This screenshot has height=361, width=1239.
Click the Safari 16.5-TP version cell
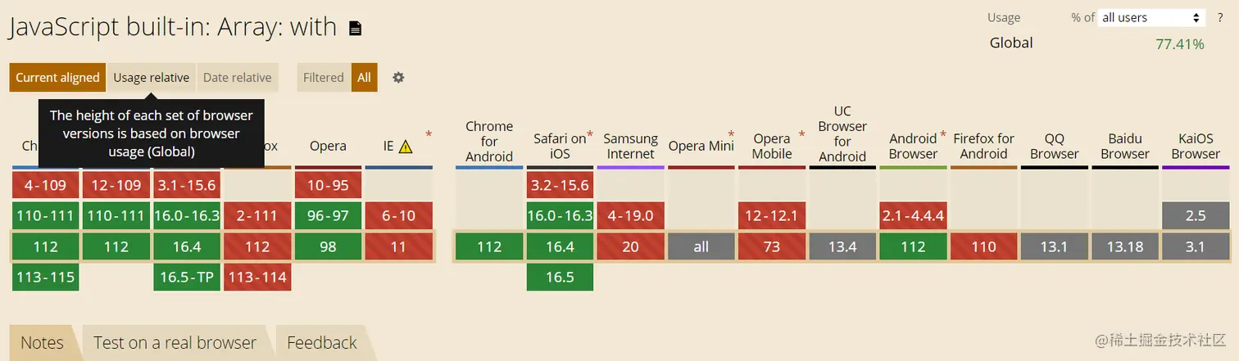click(187, 278)
